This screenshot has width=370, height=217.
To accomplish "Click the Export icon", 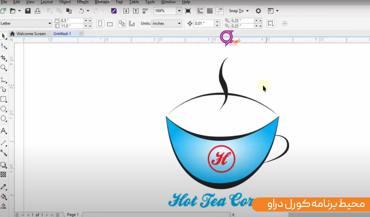I will tap(136, 11).
